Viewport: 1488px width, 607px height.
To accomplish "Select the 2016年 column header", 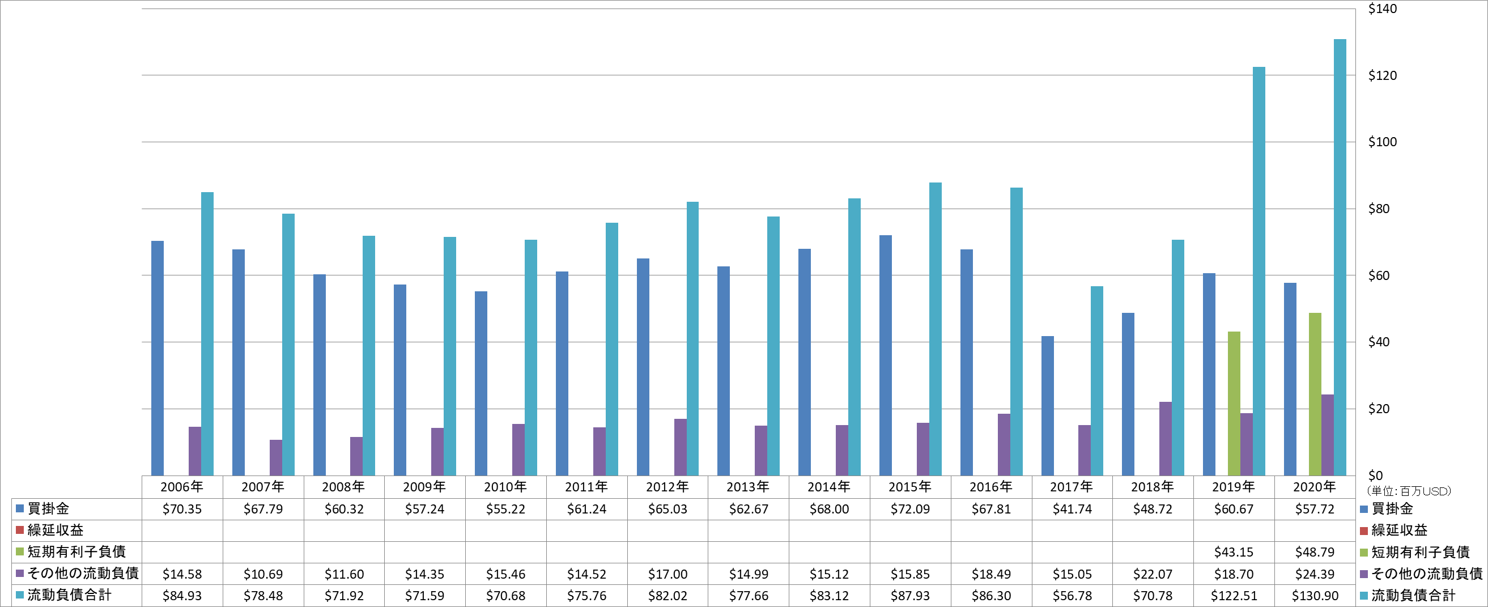I will point(990,487).
